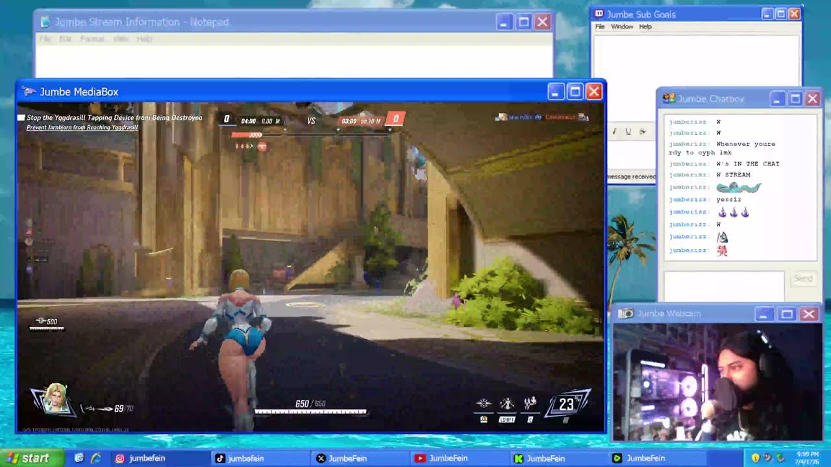Click the Jumbe Sub Goals text area
Screen dimensions: 831x467
(x=697, y=62)
